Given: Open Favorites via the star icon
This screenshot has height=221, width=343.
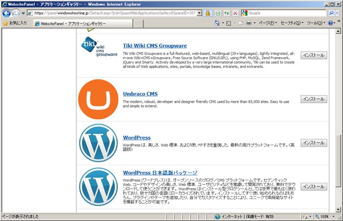Looking at the screenshot, I should pyautogui.click(x=15, y=23).
